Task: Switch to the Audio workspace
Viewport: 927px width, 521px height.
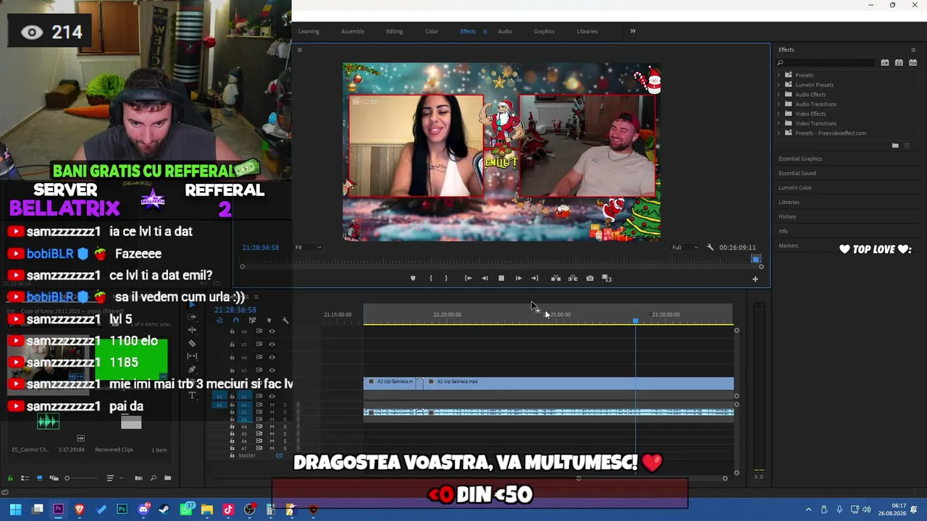Action: pos(505,31)
